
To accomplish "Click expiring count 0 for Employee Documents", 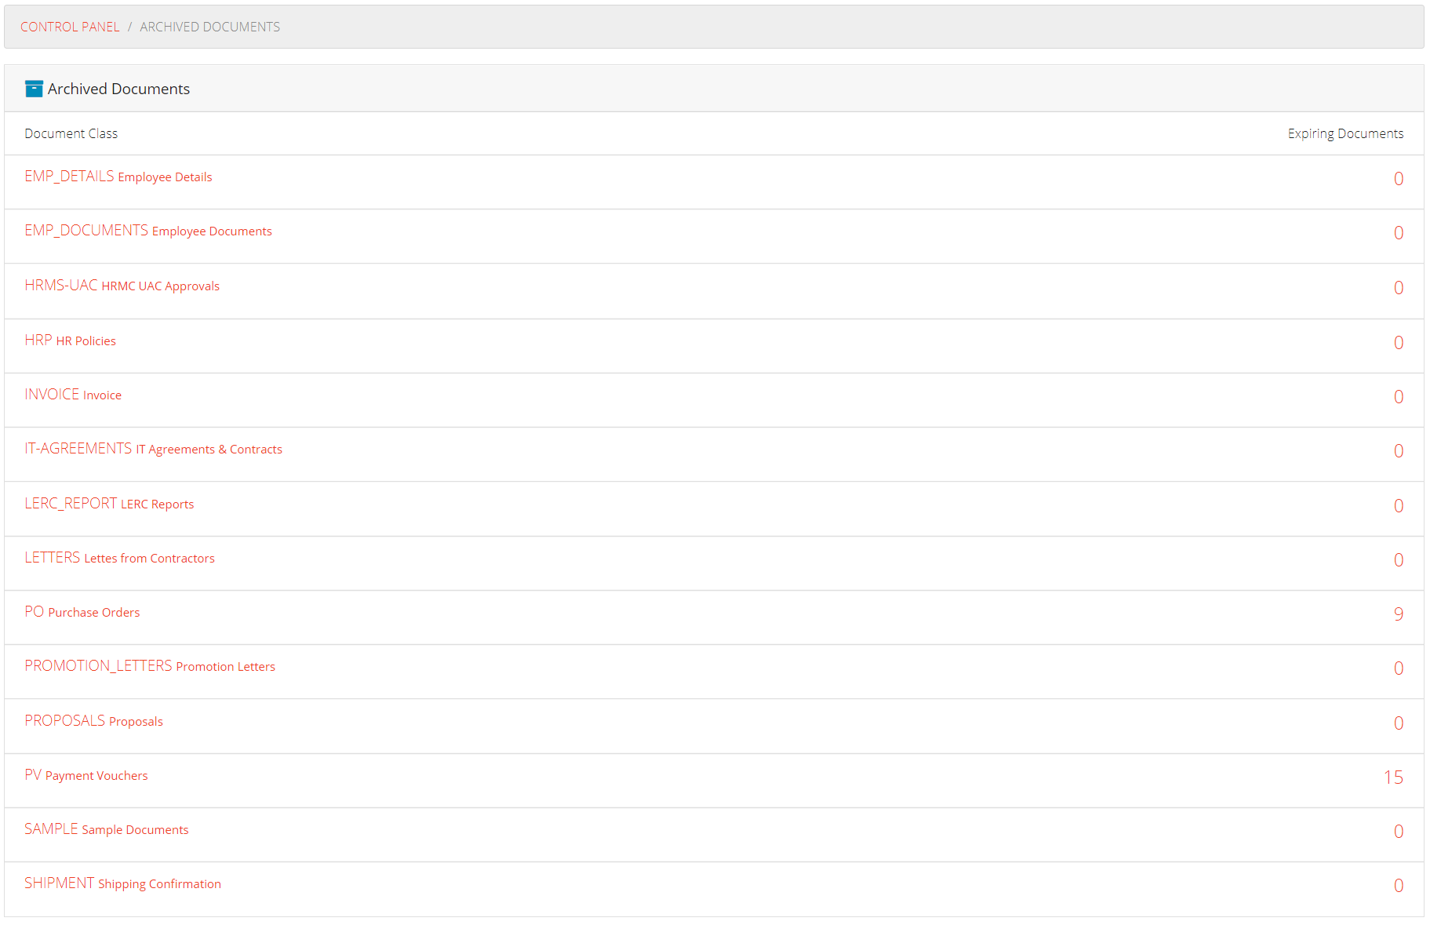I will pyautogui.click(x=1398, y=233).
